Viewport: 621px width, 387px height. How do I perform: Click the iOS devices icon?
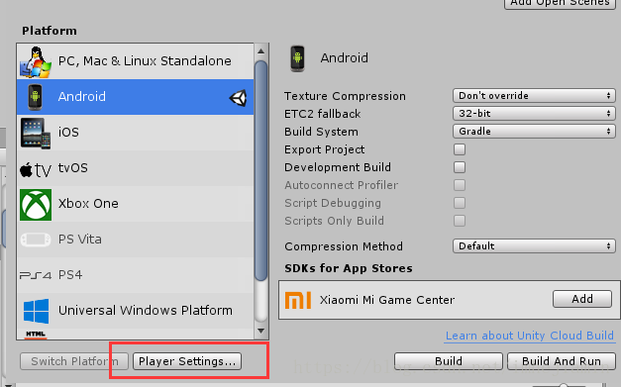[36, 133]
